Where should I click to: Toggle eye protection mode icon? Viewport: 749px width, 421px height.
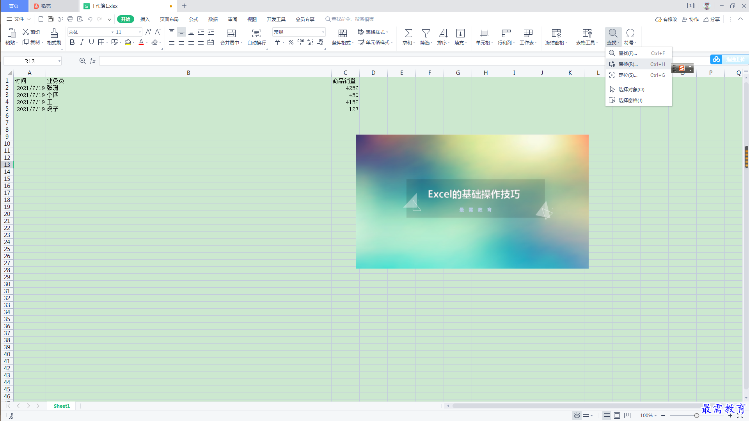577,416
